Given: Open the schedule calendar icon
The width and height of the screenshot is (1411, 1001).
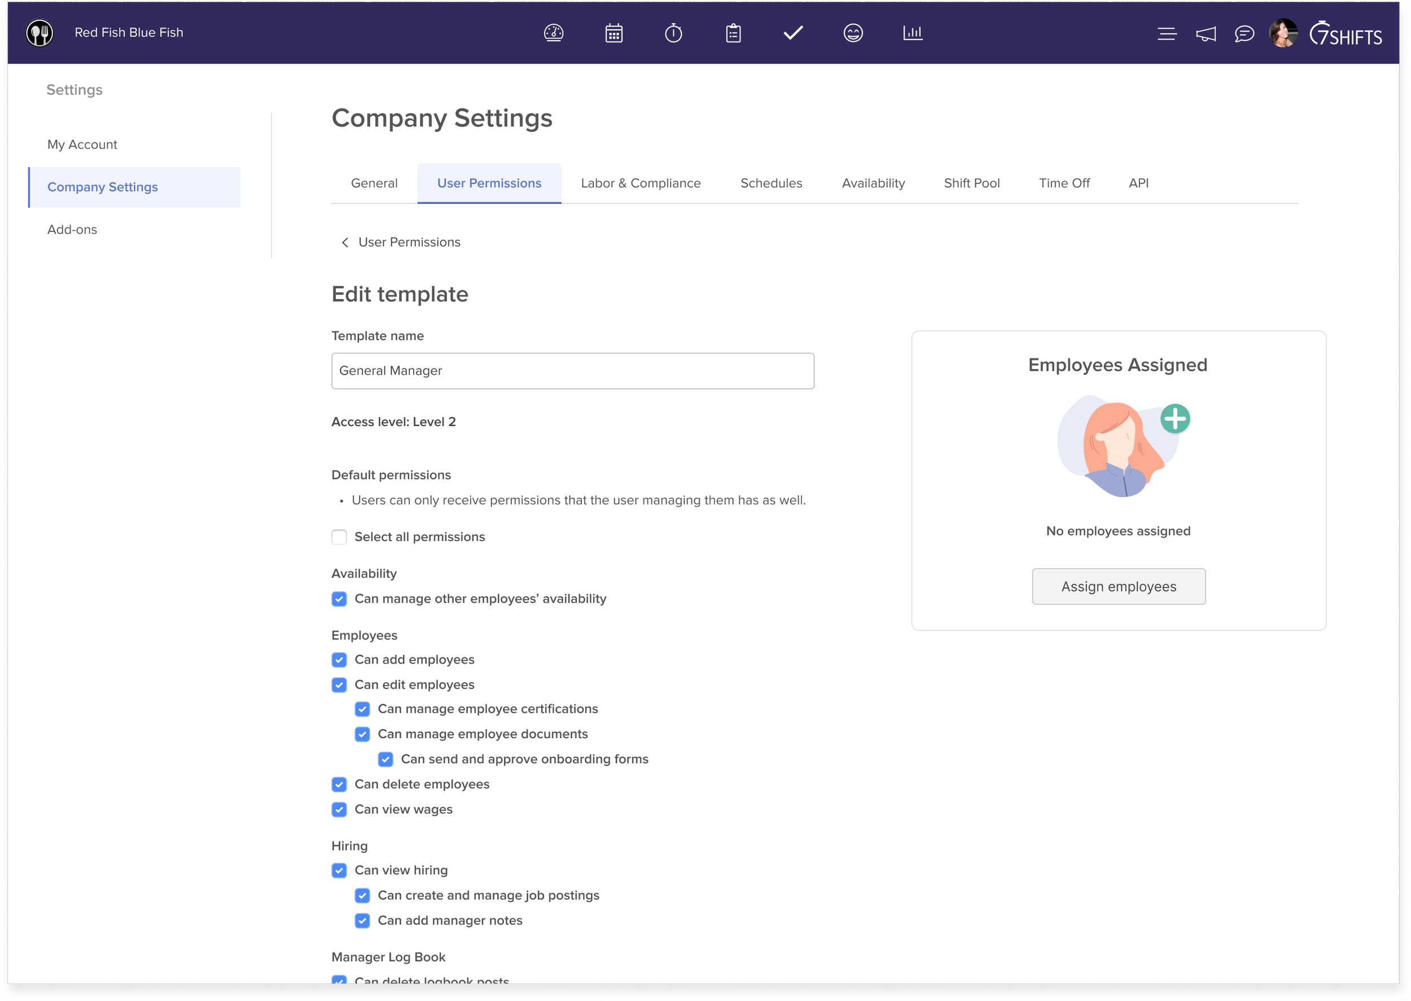Looking at the screenshot, I should pos(614,33).
